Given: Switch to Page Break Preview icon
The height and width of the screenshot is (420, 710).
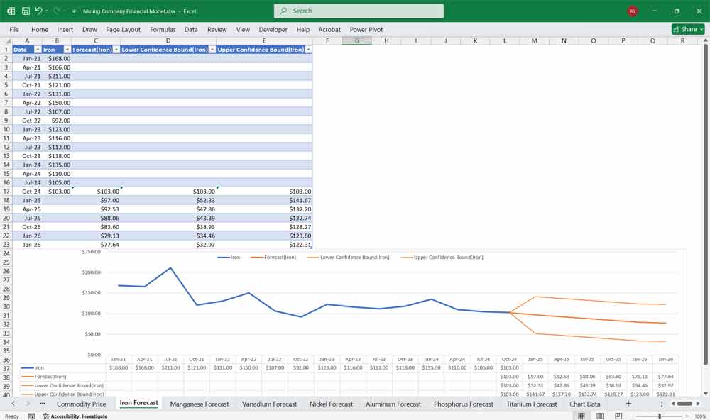Looking at the screenshot, I should (618, 416).
